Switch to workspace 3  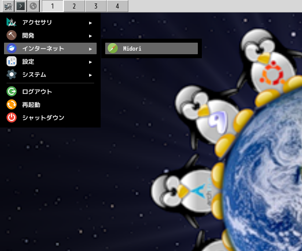[x=96, y=6]
